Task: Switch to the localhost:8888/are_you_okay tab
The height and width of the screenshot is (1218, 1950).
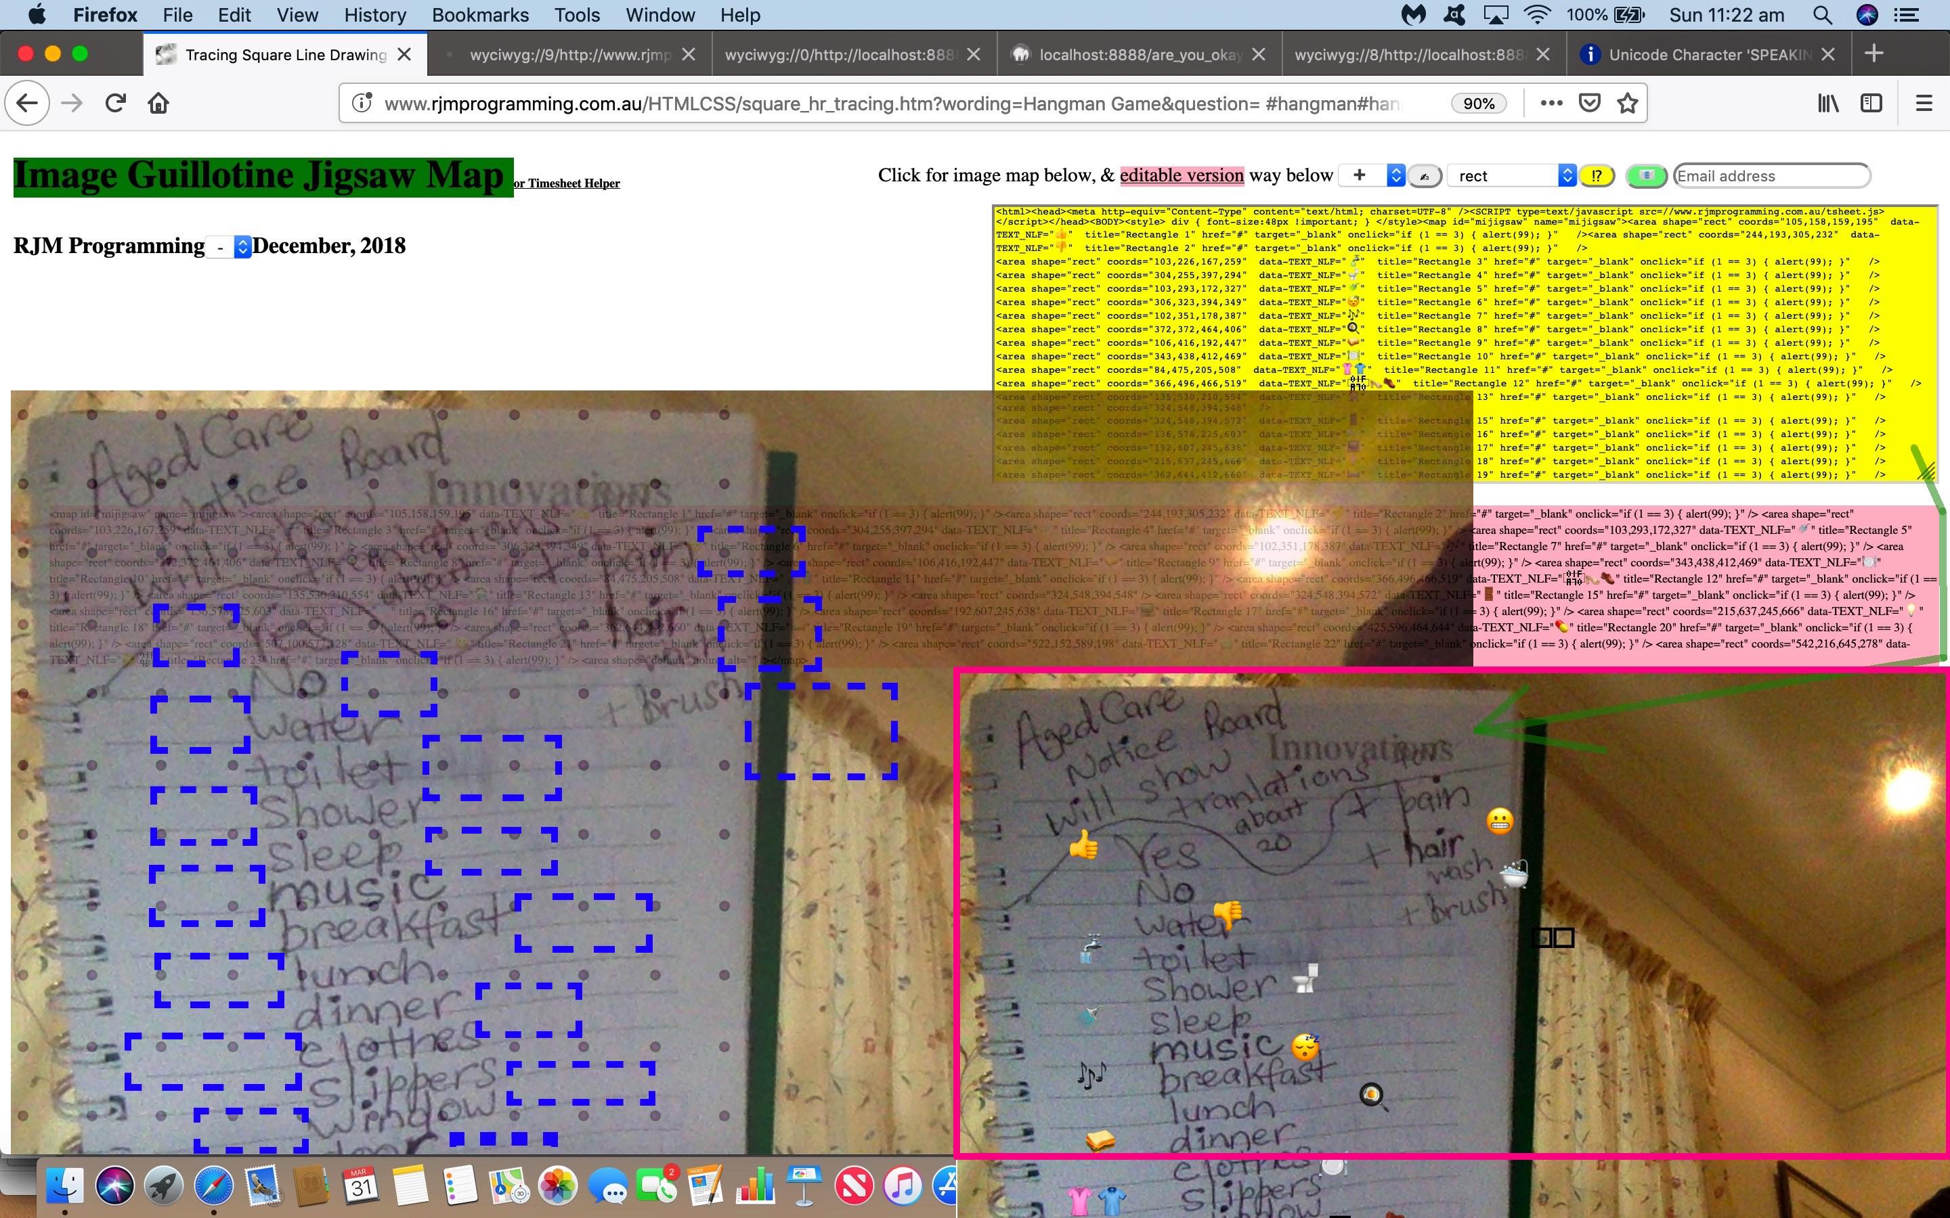Action: (x=1140, y=54)
